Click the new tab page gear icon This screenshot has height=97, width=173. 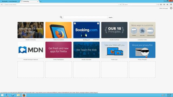click(x=171, y=8)
